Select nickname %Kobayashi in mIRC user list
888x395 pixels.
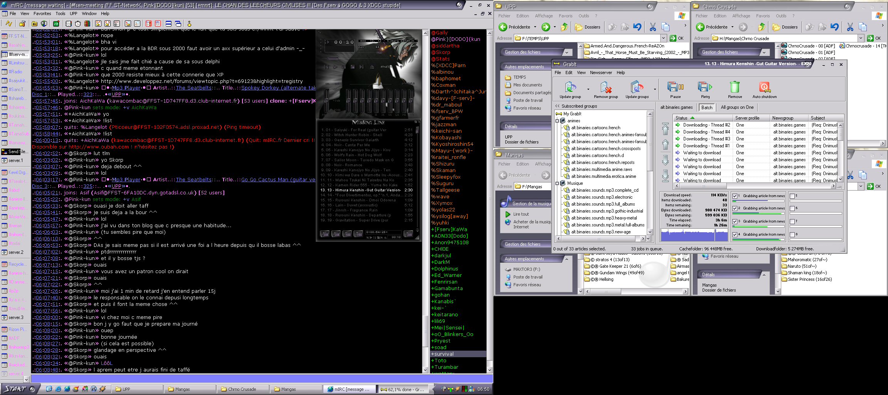[x=446, y=137]
